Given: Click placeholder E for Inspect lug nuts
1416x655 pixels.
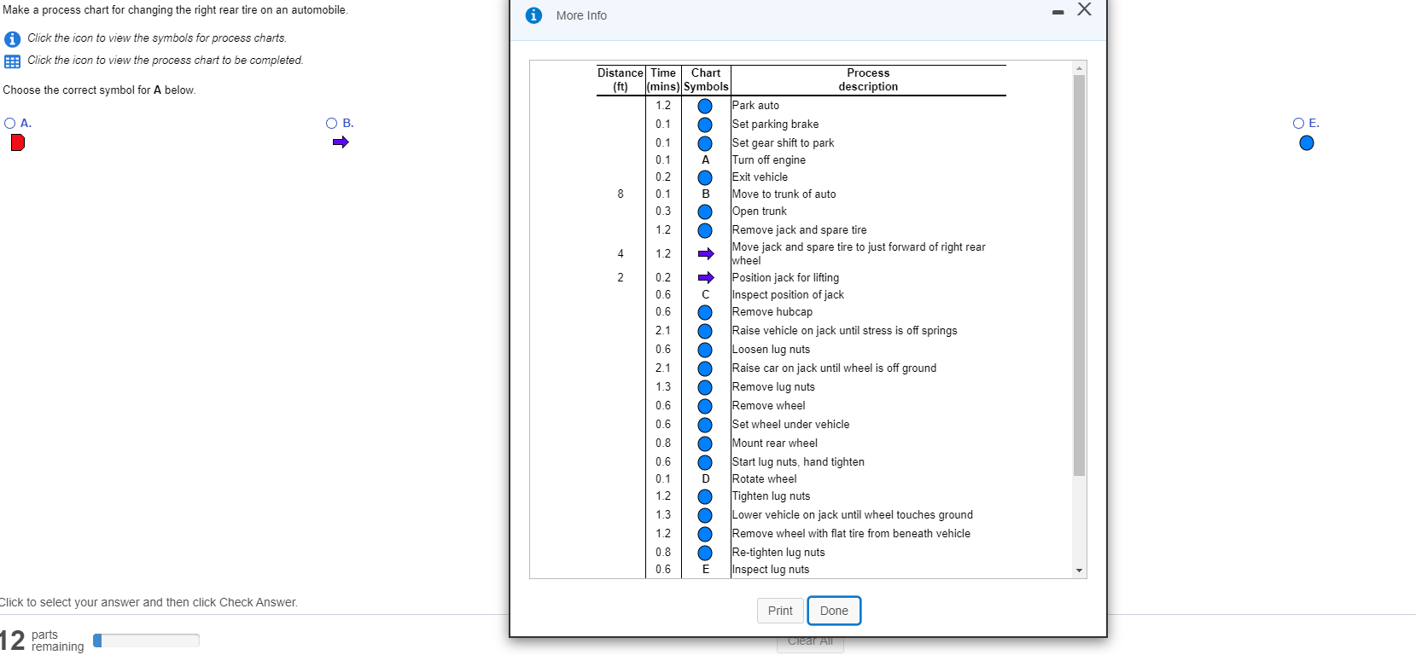Looking at the screenshot, I should tap(706, 570).
